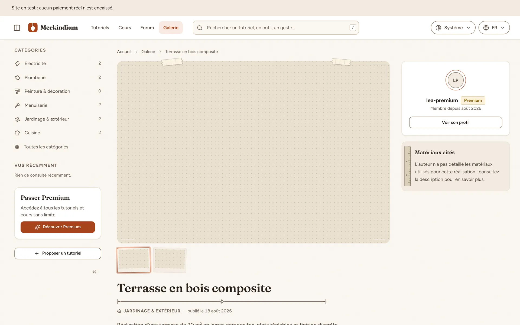The height and width of the screenshot is (325, 520).
Task: Collapse the sidebar with double chevron
Action: [94, 272]
